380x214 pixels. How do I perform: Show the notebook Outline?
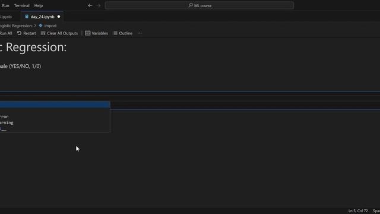tap(123, 33)
